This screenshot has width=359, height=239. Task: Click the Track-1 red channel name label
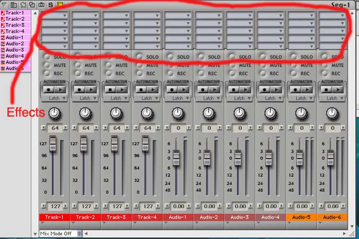tap(54, 217)
